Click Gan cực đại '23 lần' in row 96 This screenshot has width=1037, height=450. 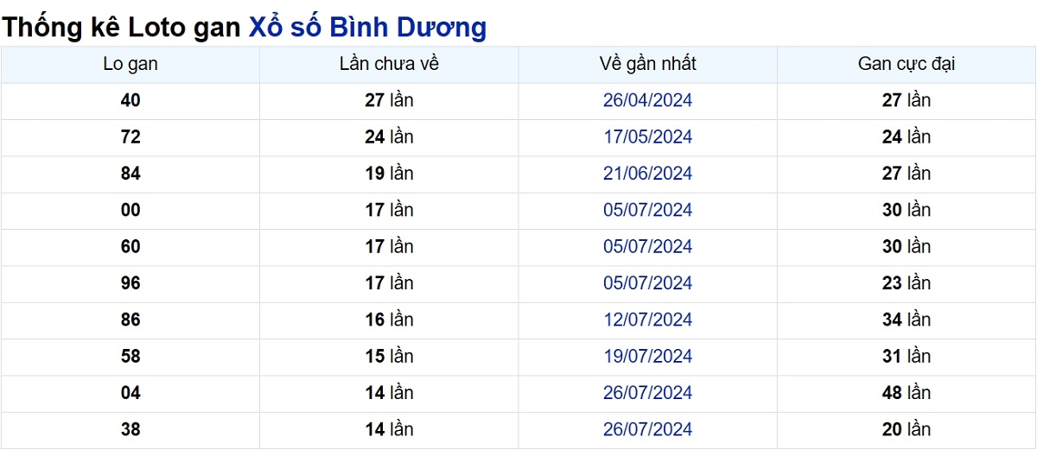coord(907,283)
